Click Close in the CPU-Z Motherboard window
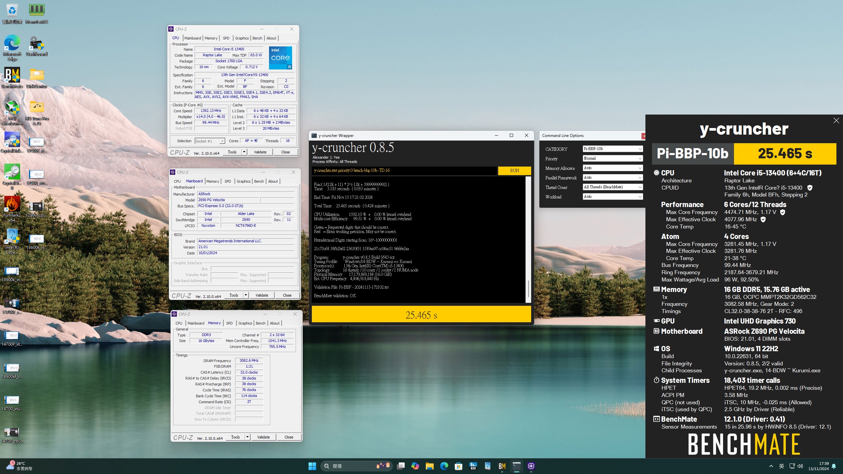The image size is (843, 474). point(287,295)
